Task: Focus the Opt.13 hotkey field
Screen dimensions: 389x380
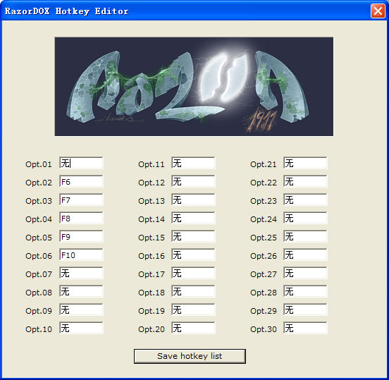Action: (194, 200)
